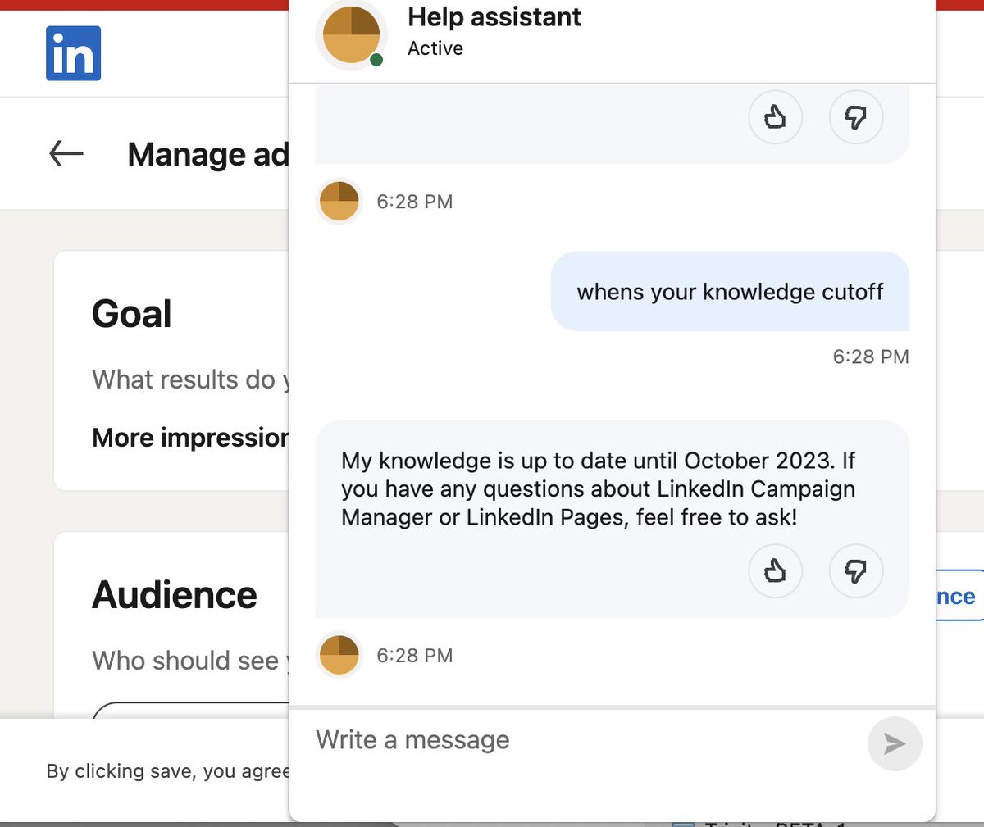Thumbs down the October 2023 reply
The height and width of the screenshot is (827, 984).
[856, 570]
